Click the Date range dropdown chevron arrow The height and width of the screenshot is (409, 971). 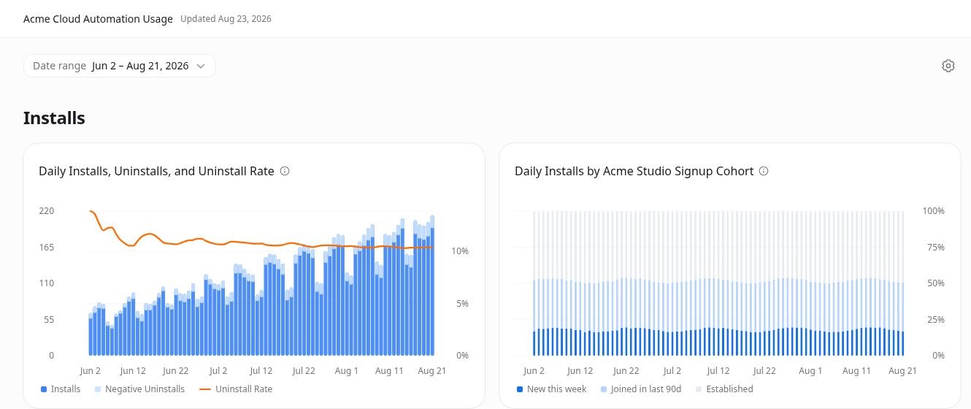[x=201, y=66]
